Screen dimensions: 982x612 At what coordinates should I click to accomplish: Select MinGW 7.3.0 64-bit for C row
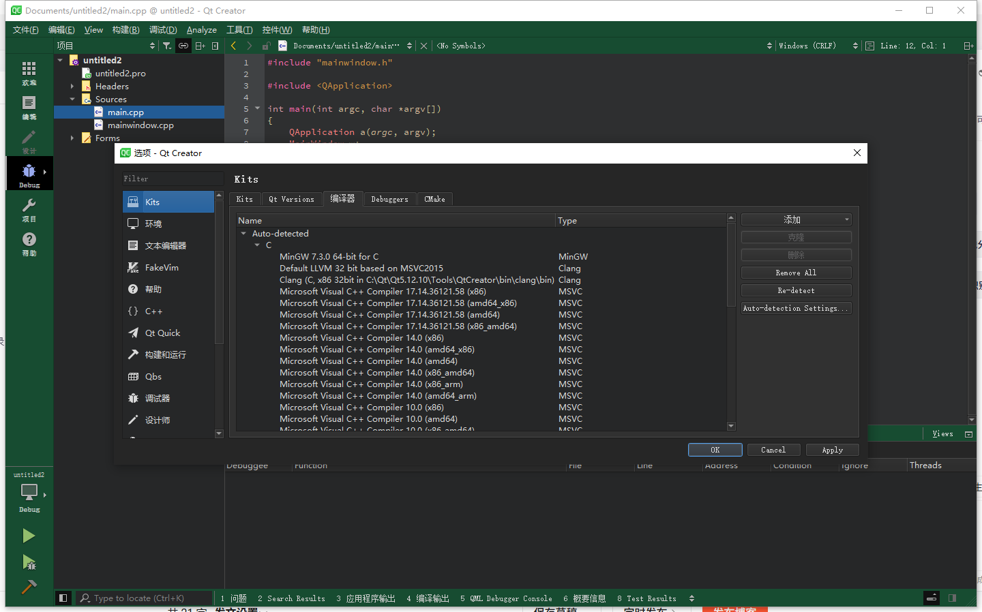(x=481, y=257)
